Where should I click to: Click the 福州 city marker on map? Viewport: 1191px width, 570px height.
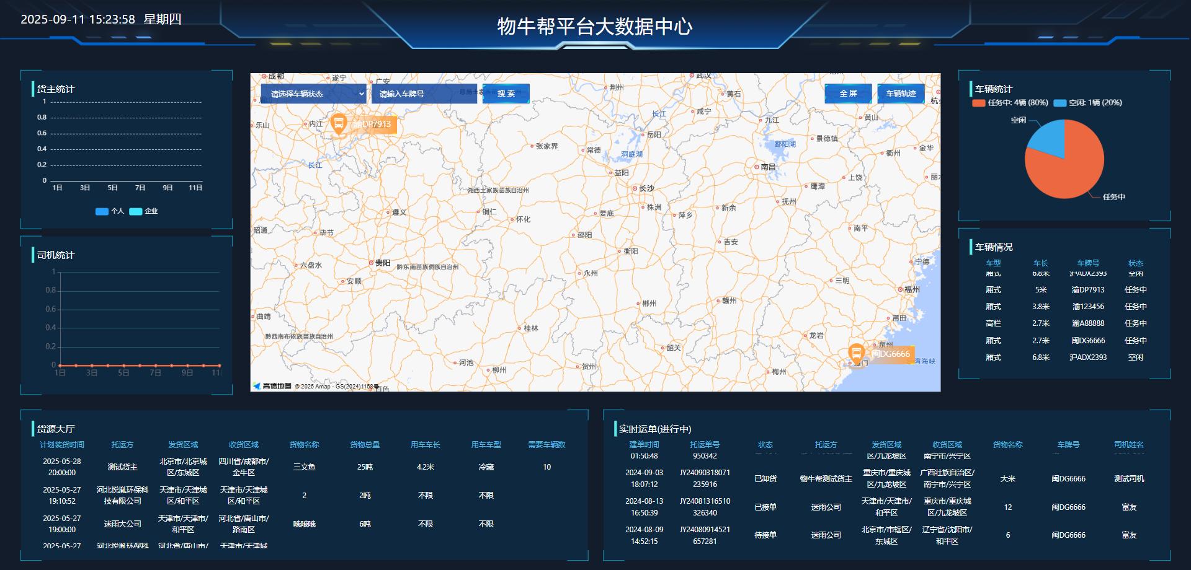click(x=901, y=289)
